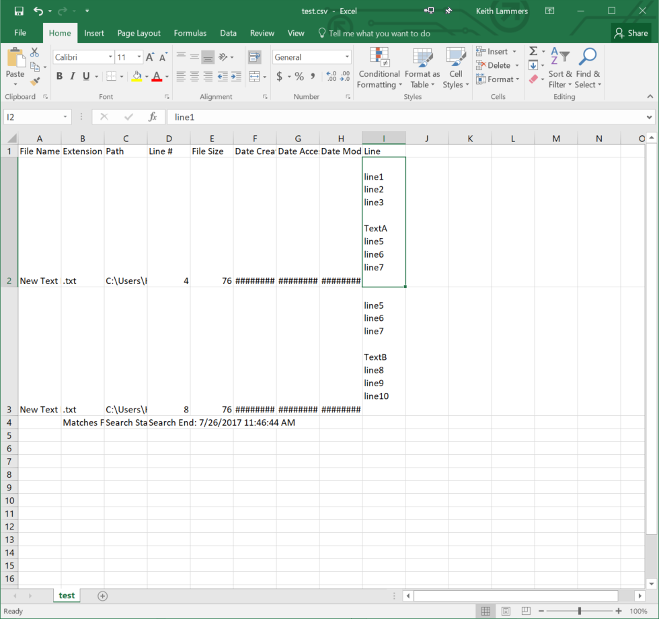Expand the Name Box dropdown arrow
Viewport: 659px width, 619px height.
[x=65, y=117]
